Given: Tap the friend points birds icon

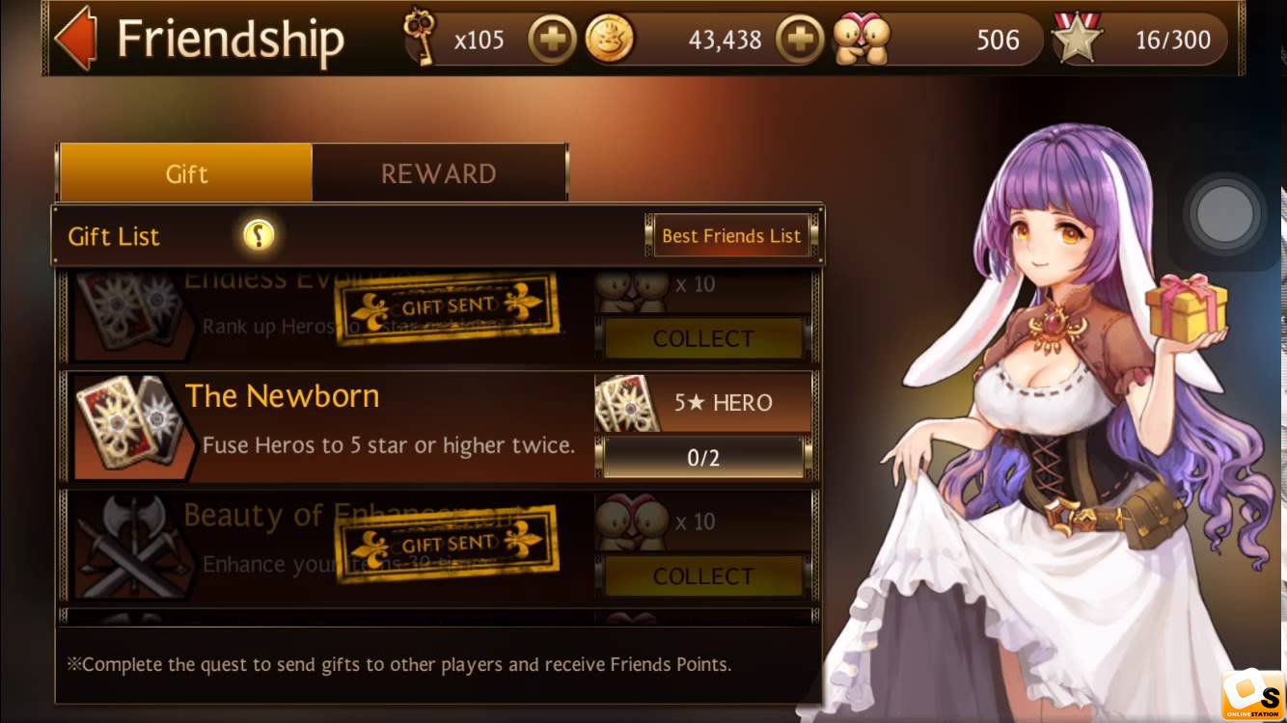Looking at the screenshot, I should 863,40.
